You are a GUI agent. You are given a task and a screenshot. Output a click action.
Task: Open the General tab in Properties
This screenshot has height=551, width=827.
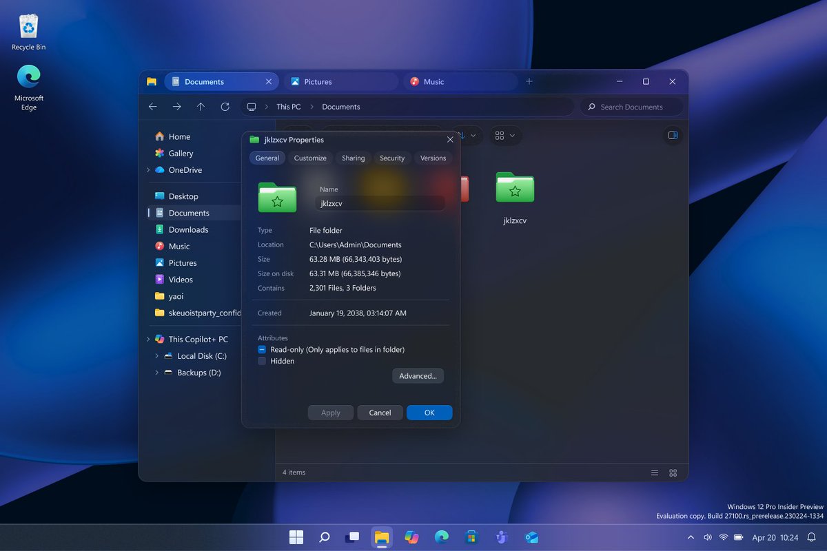[267, 158]
